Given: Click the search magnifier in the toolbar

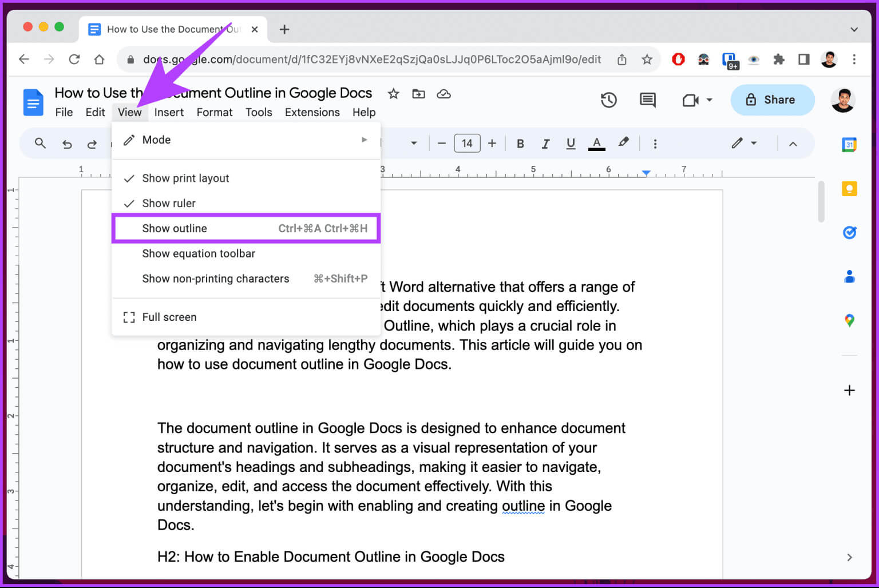Looking at the screenshot, I should pos(40,143).
